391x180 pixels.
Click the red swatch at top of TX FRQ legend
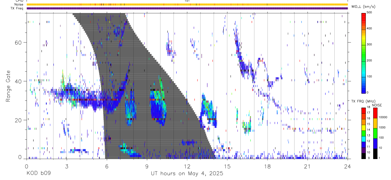click(364, 111)
